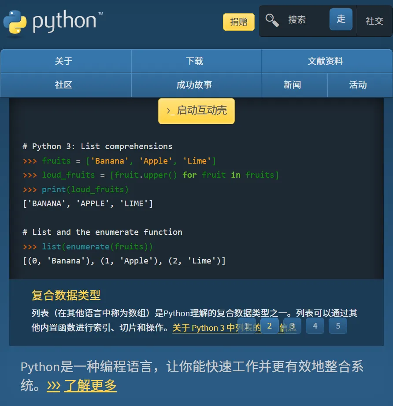
Task: Open the 社交 menu
Action: coord(374,21)
